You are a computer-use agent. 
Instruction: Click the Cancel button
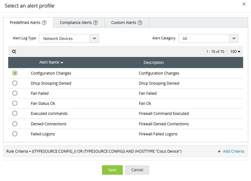coord(137,170)
